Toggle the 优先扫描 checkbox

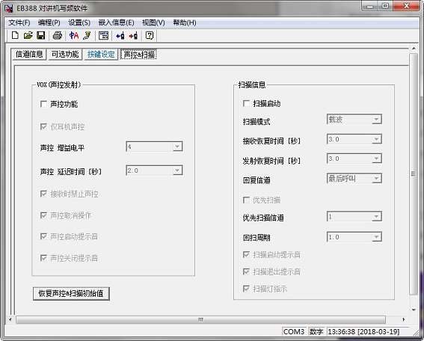[246, 200]
